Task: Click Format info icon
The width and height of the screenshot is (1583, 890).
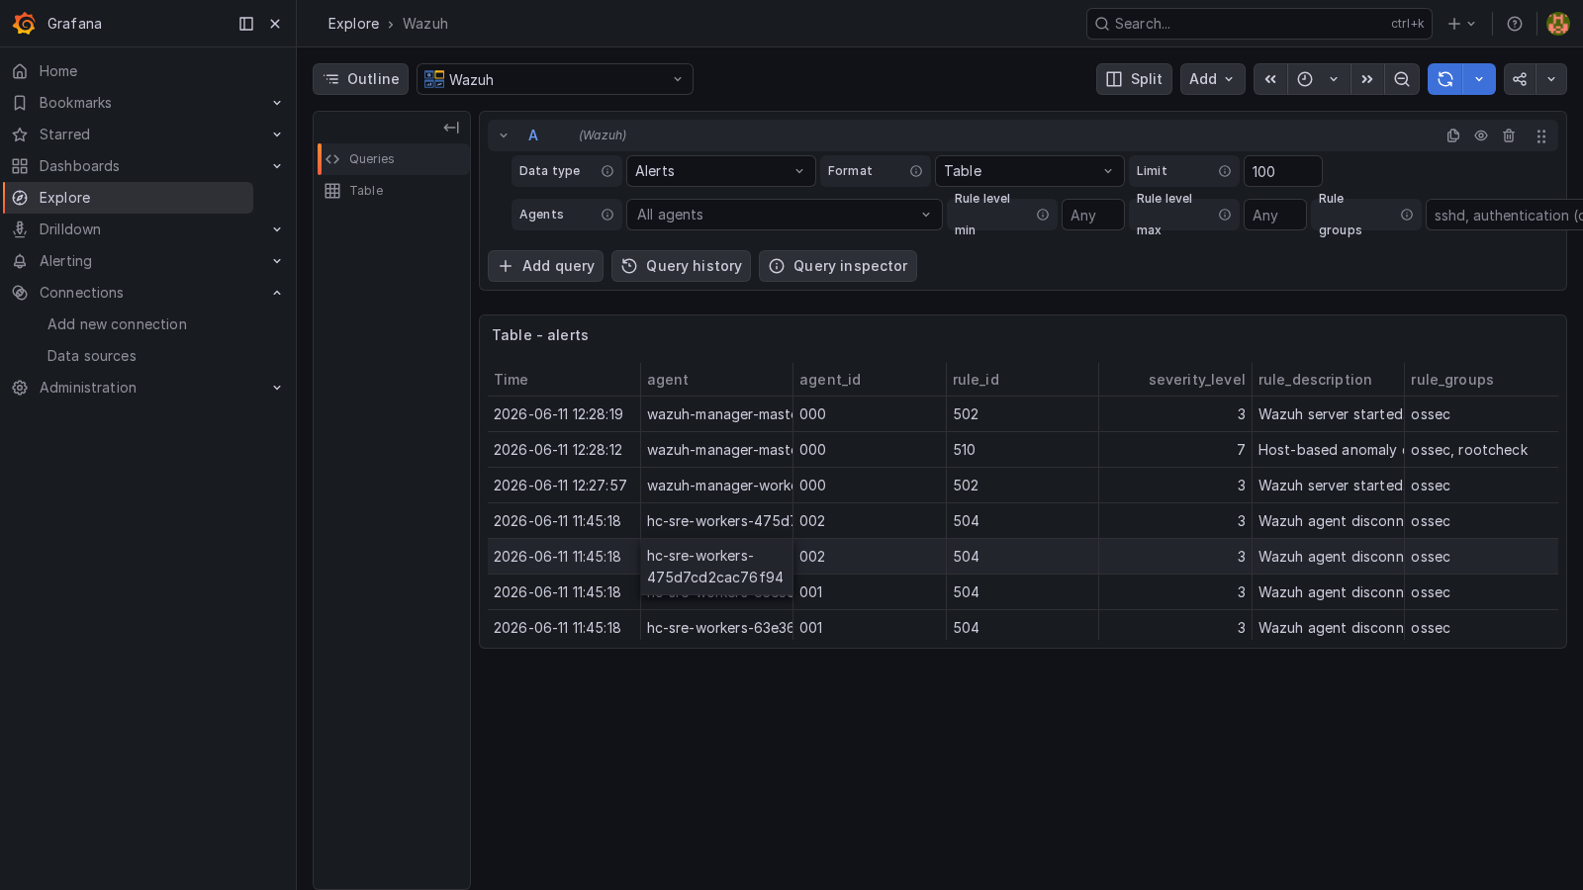Action: [x=916, y=171]
